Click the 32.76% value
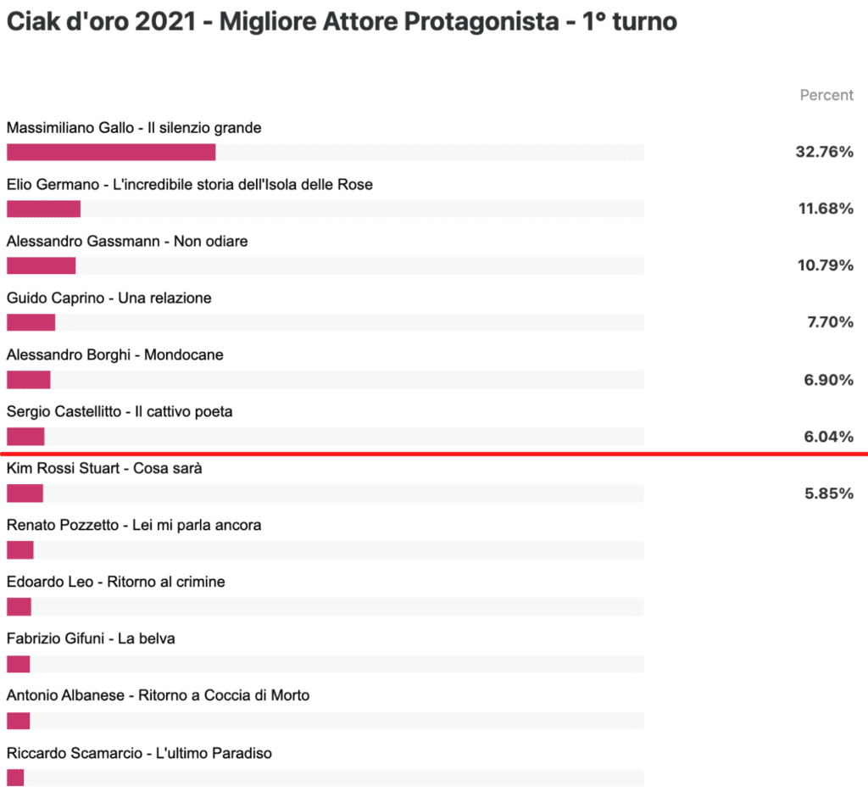 point(824,152)
